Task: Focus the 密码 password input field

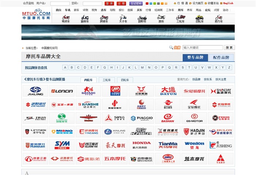Action: point(93,3)
